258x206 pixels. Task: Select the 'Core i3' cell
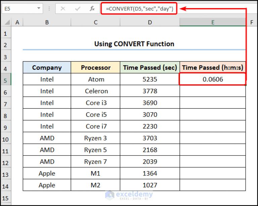click(96, 103)
